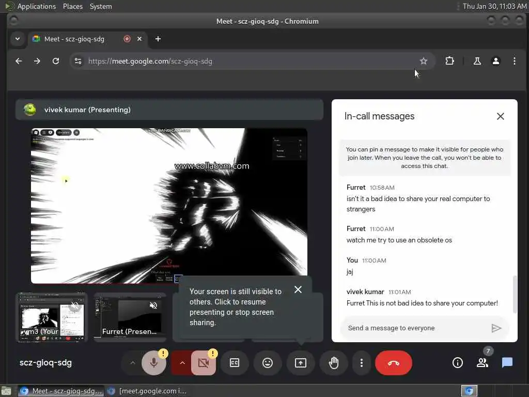The width and height of the screenshot is (529, 397).
Task: Click Furret's 'isn't it a bad idea' message
Action: point(418,204)
